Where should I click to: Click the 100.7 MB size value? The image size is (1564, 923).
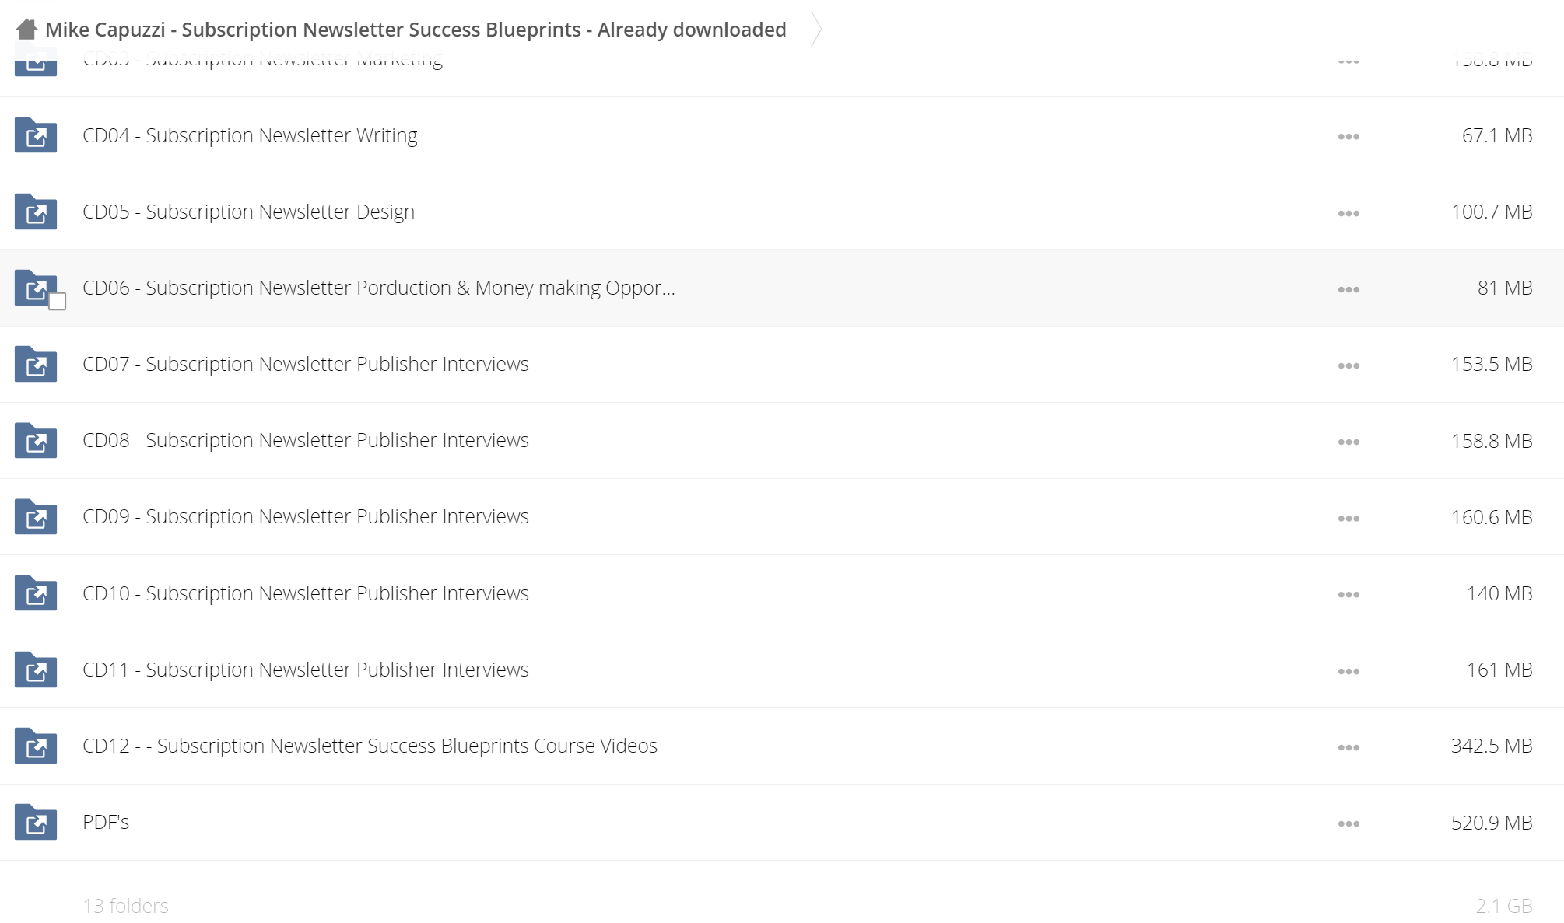point(1492,212)
